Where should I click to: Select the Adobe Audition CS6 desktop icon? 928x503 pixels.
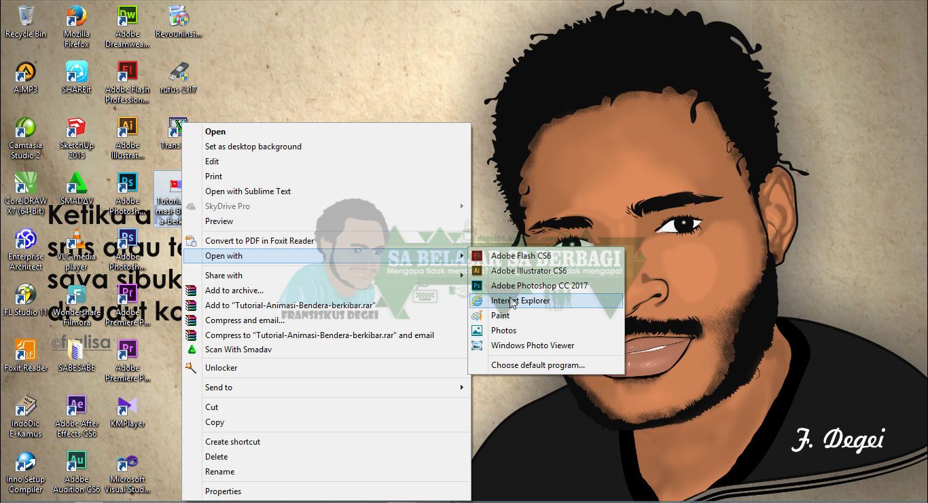tap(77, 472)
